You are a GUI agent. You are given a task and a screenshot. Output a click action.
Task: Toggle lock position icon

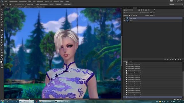(x=134, y=15)
